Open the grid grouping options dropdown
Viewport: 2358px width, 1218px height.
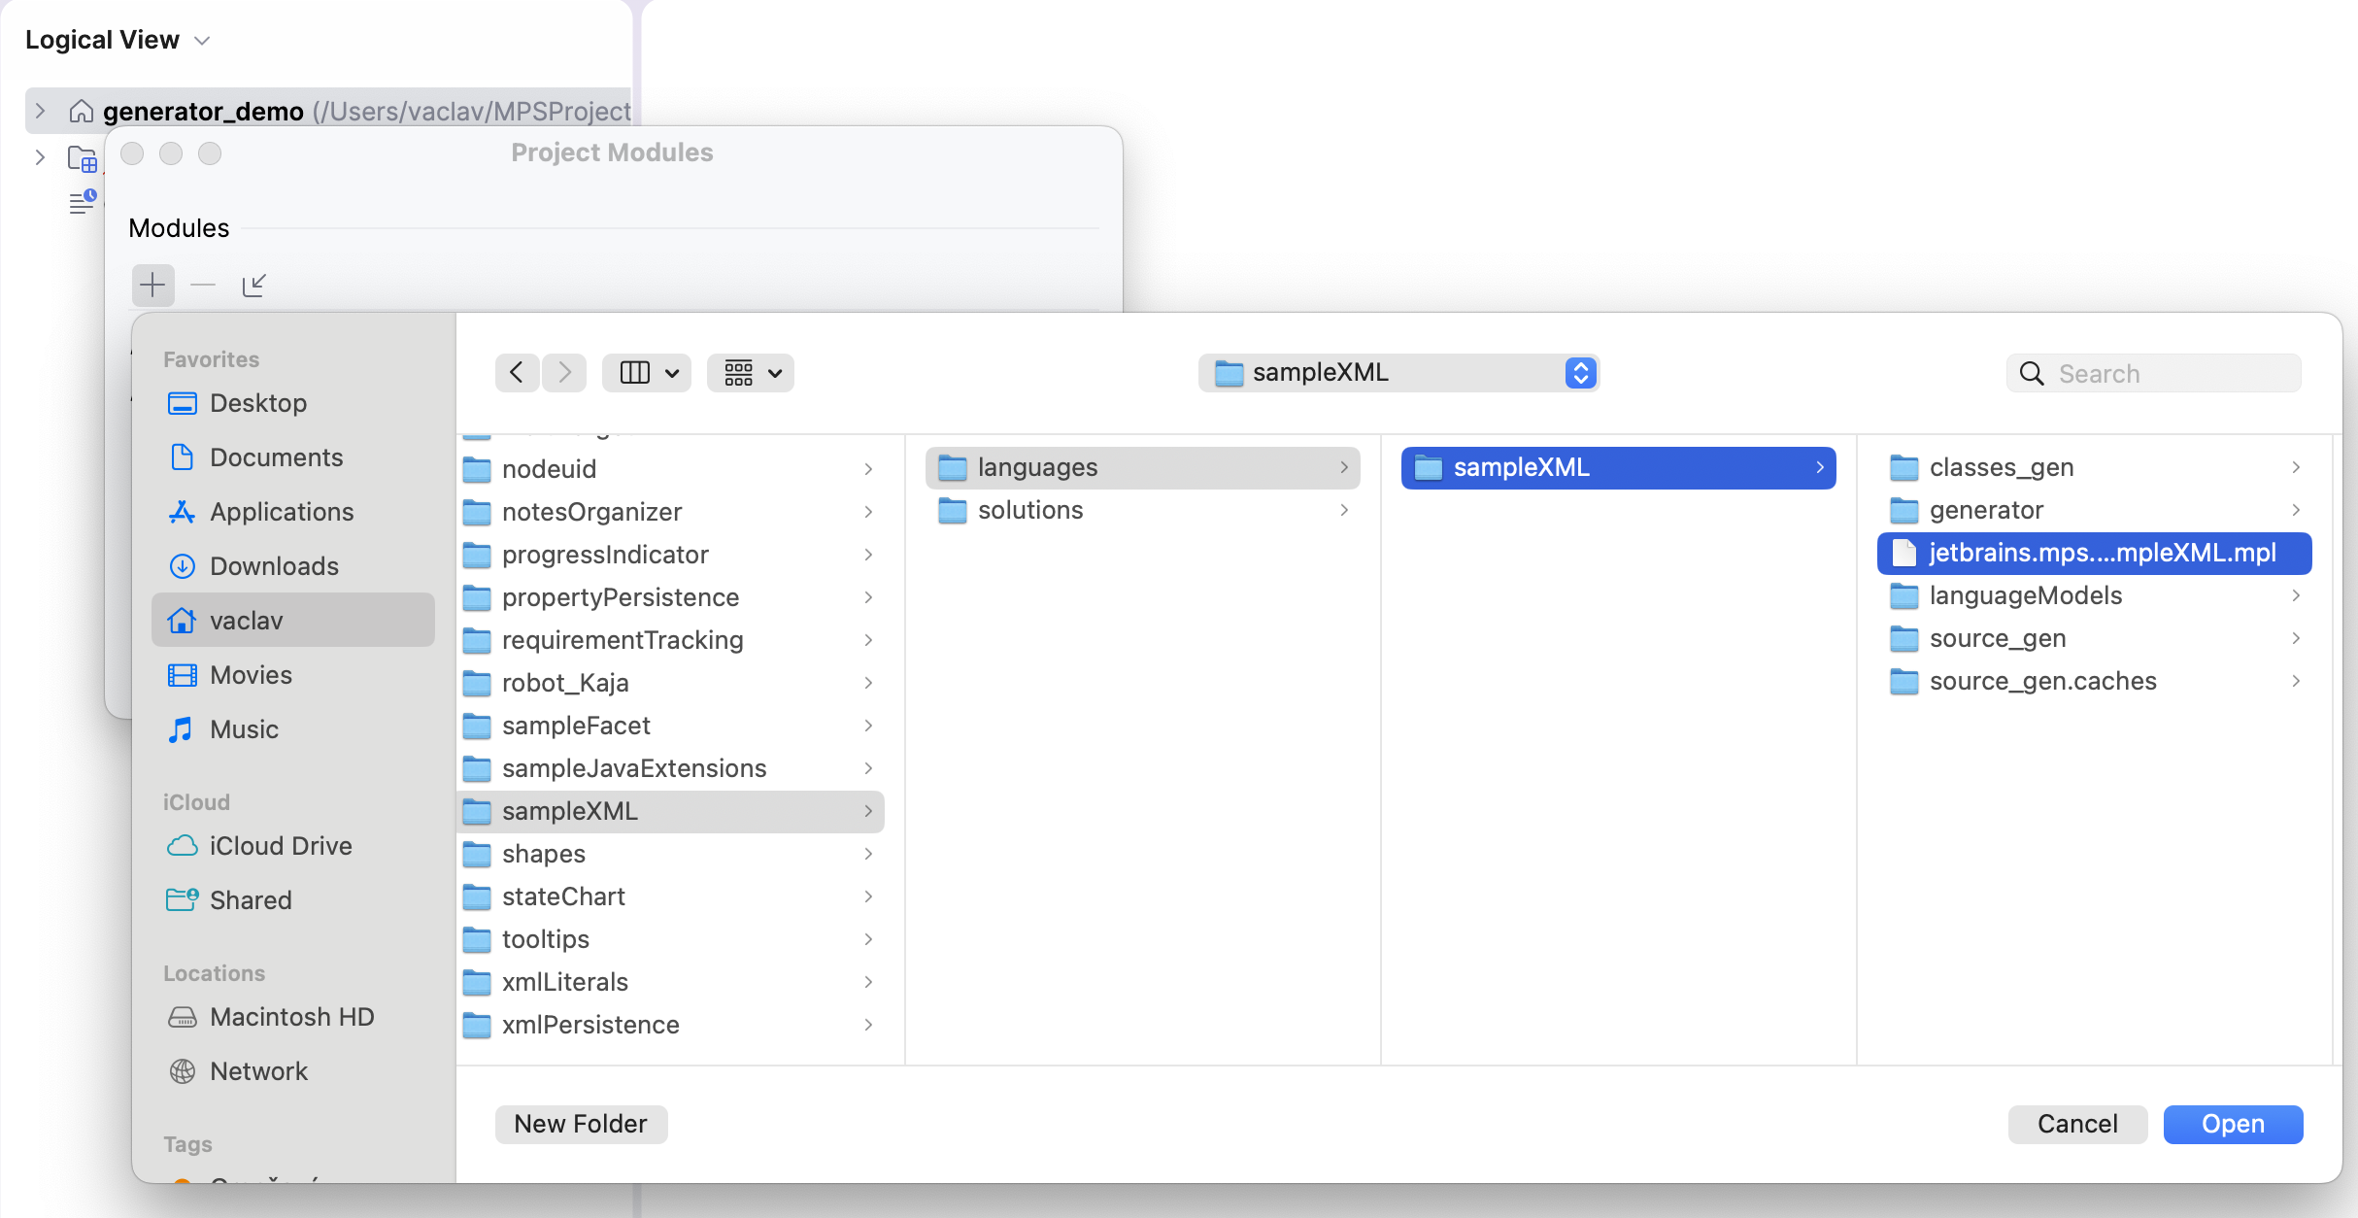tap(751, 373)
